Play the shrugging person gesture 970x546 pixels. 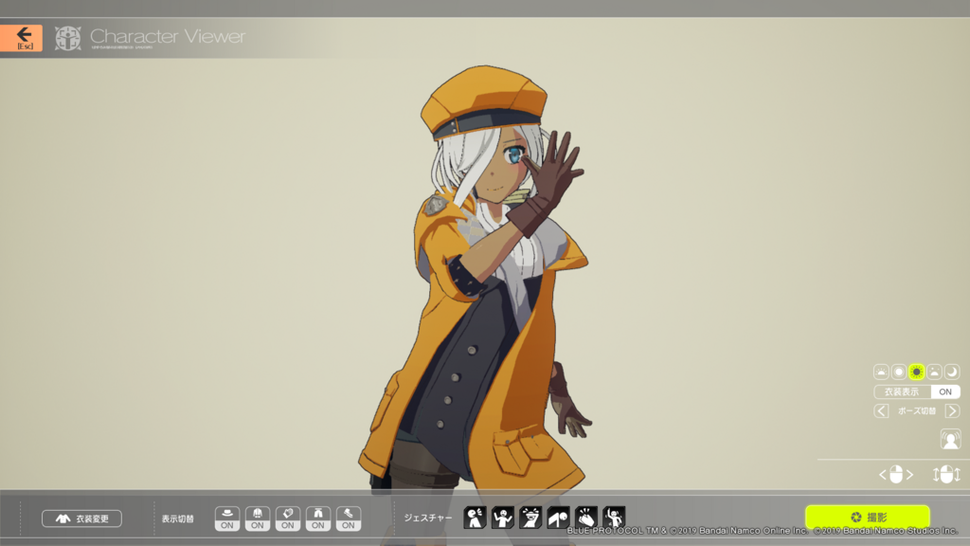point(503,518)
